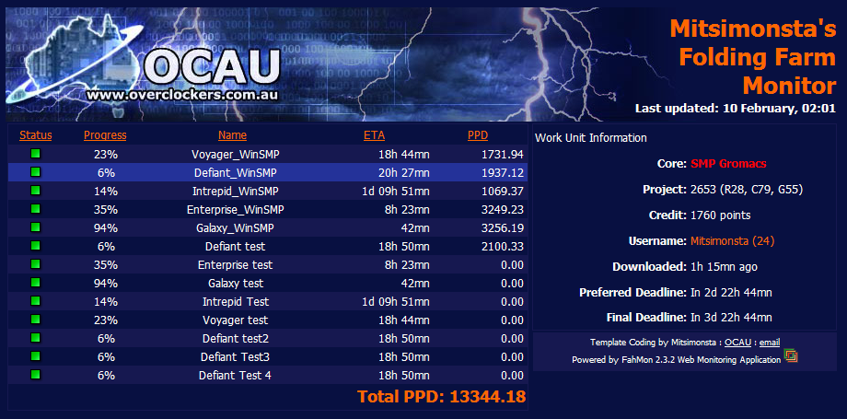Select the Defiant test client name

236,247
